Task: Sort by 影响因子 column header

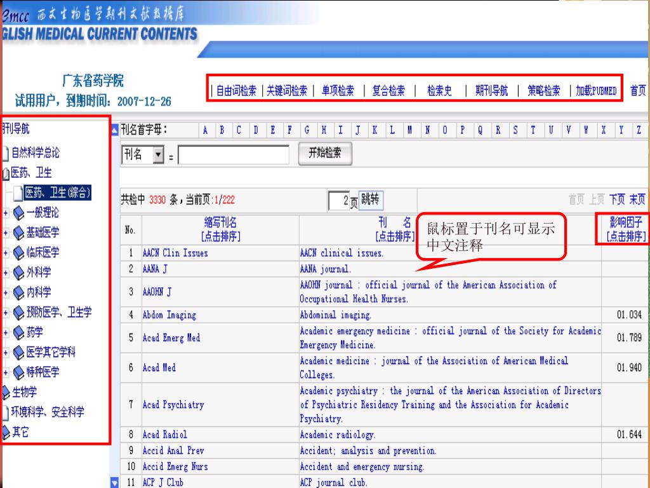Action: click(626, 229)
